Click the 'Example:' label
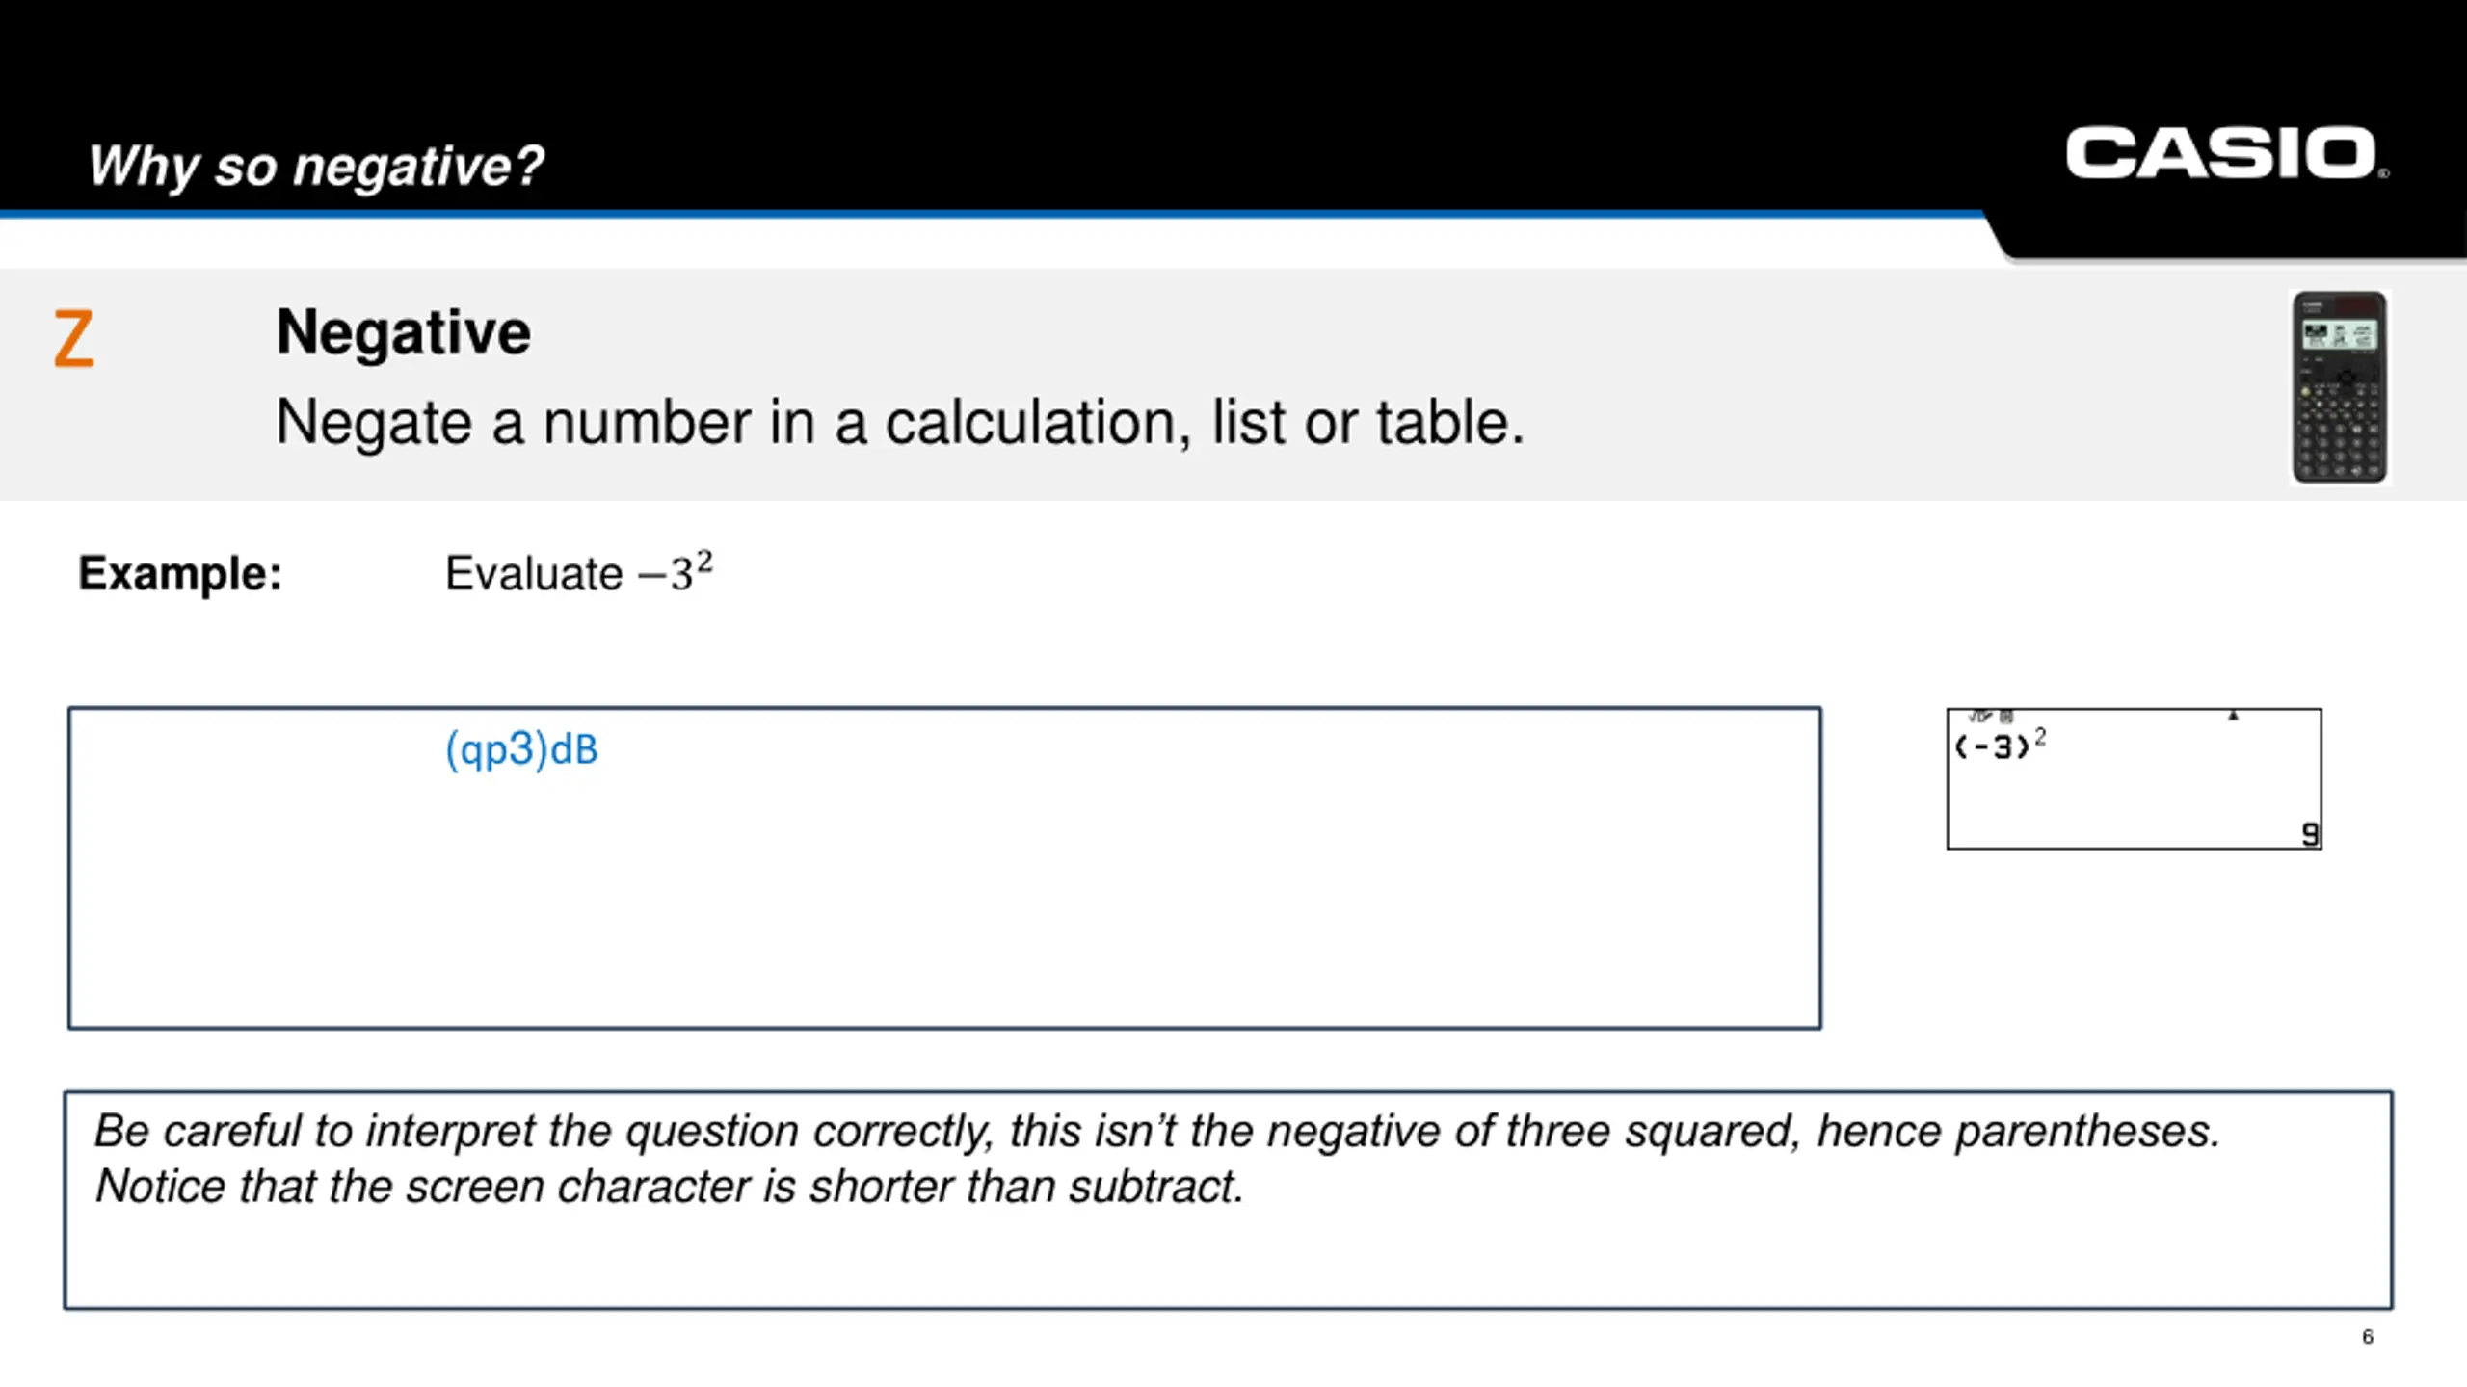Image resolution: width=2467 pixels, height=1387 pixels. 180,573
